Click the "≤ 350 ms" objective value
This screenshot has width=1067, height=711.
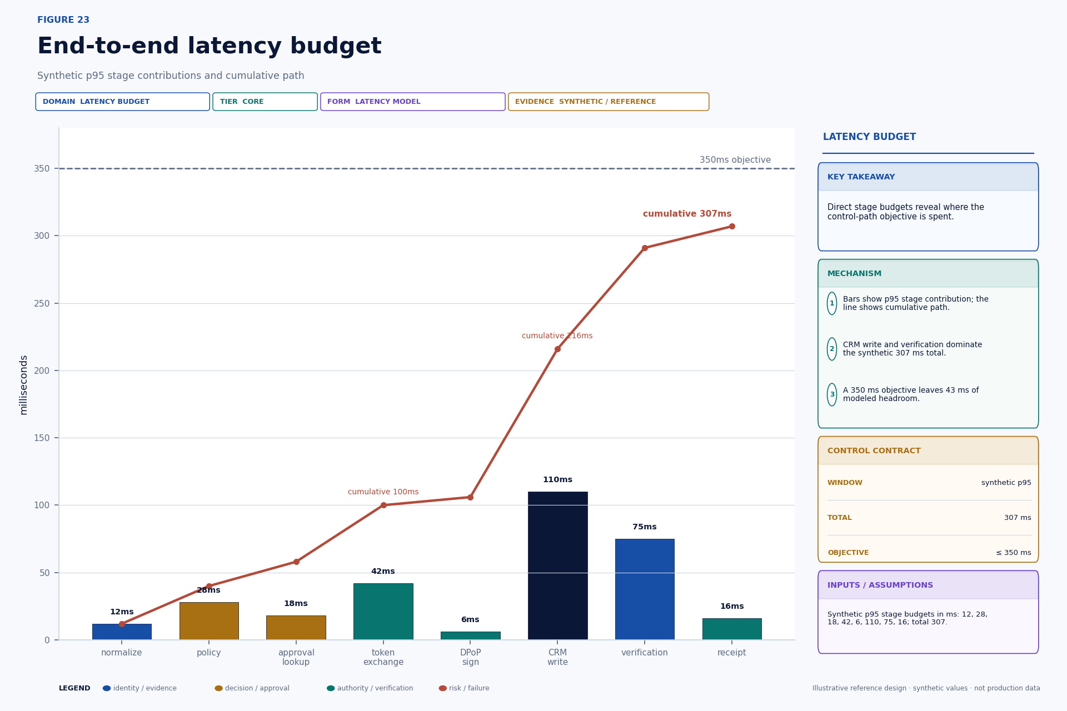click(1013, 553)
